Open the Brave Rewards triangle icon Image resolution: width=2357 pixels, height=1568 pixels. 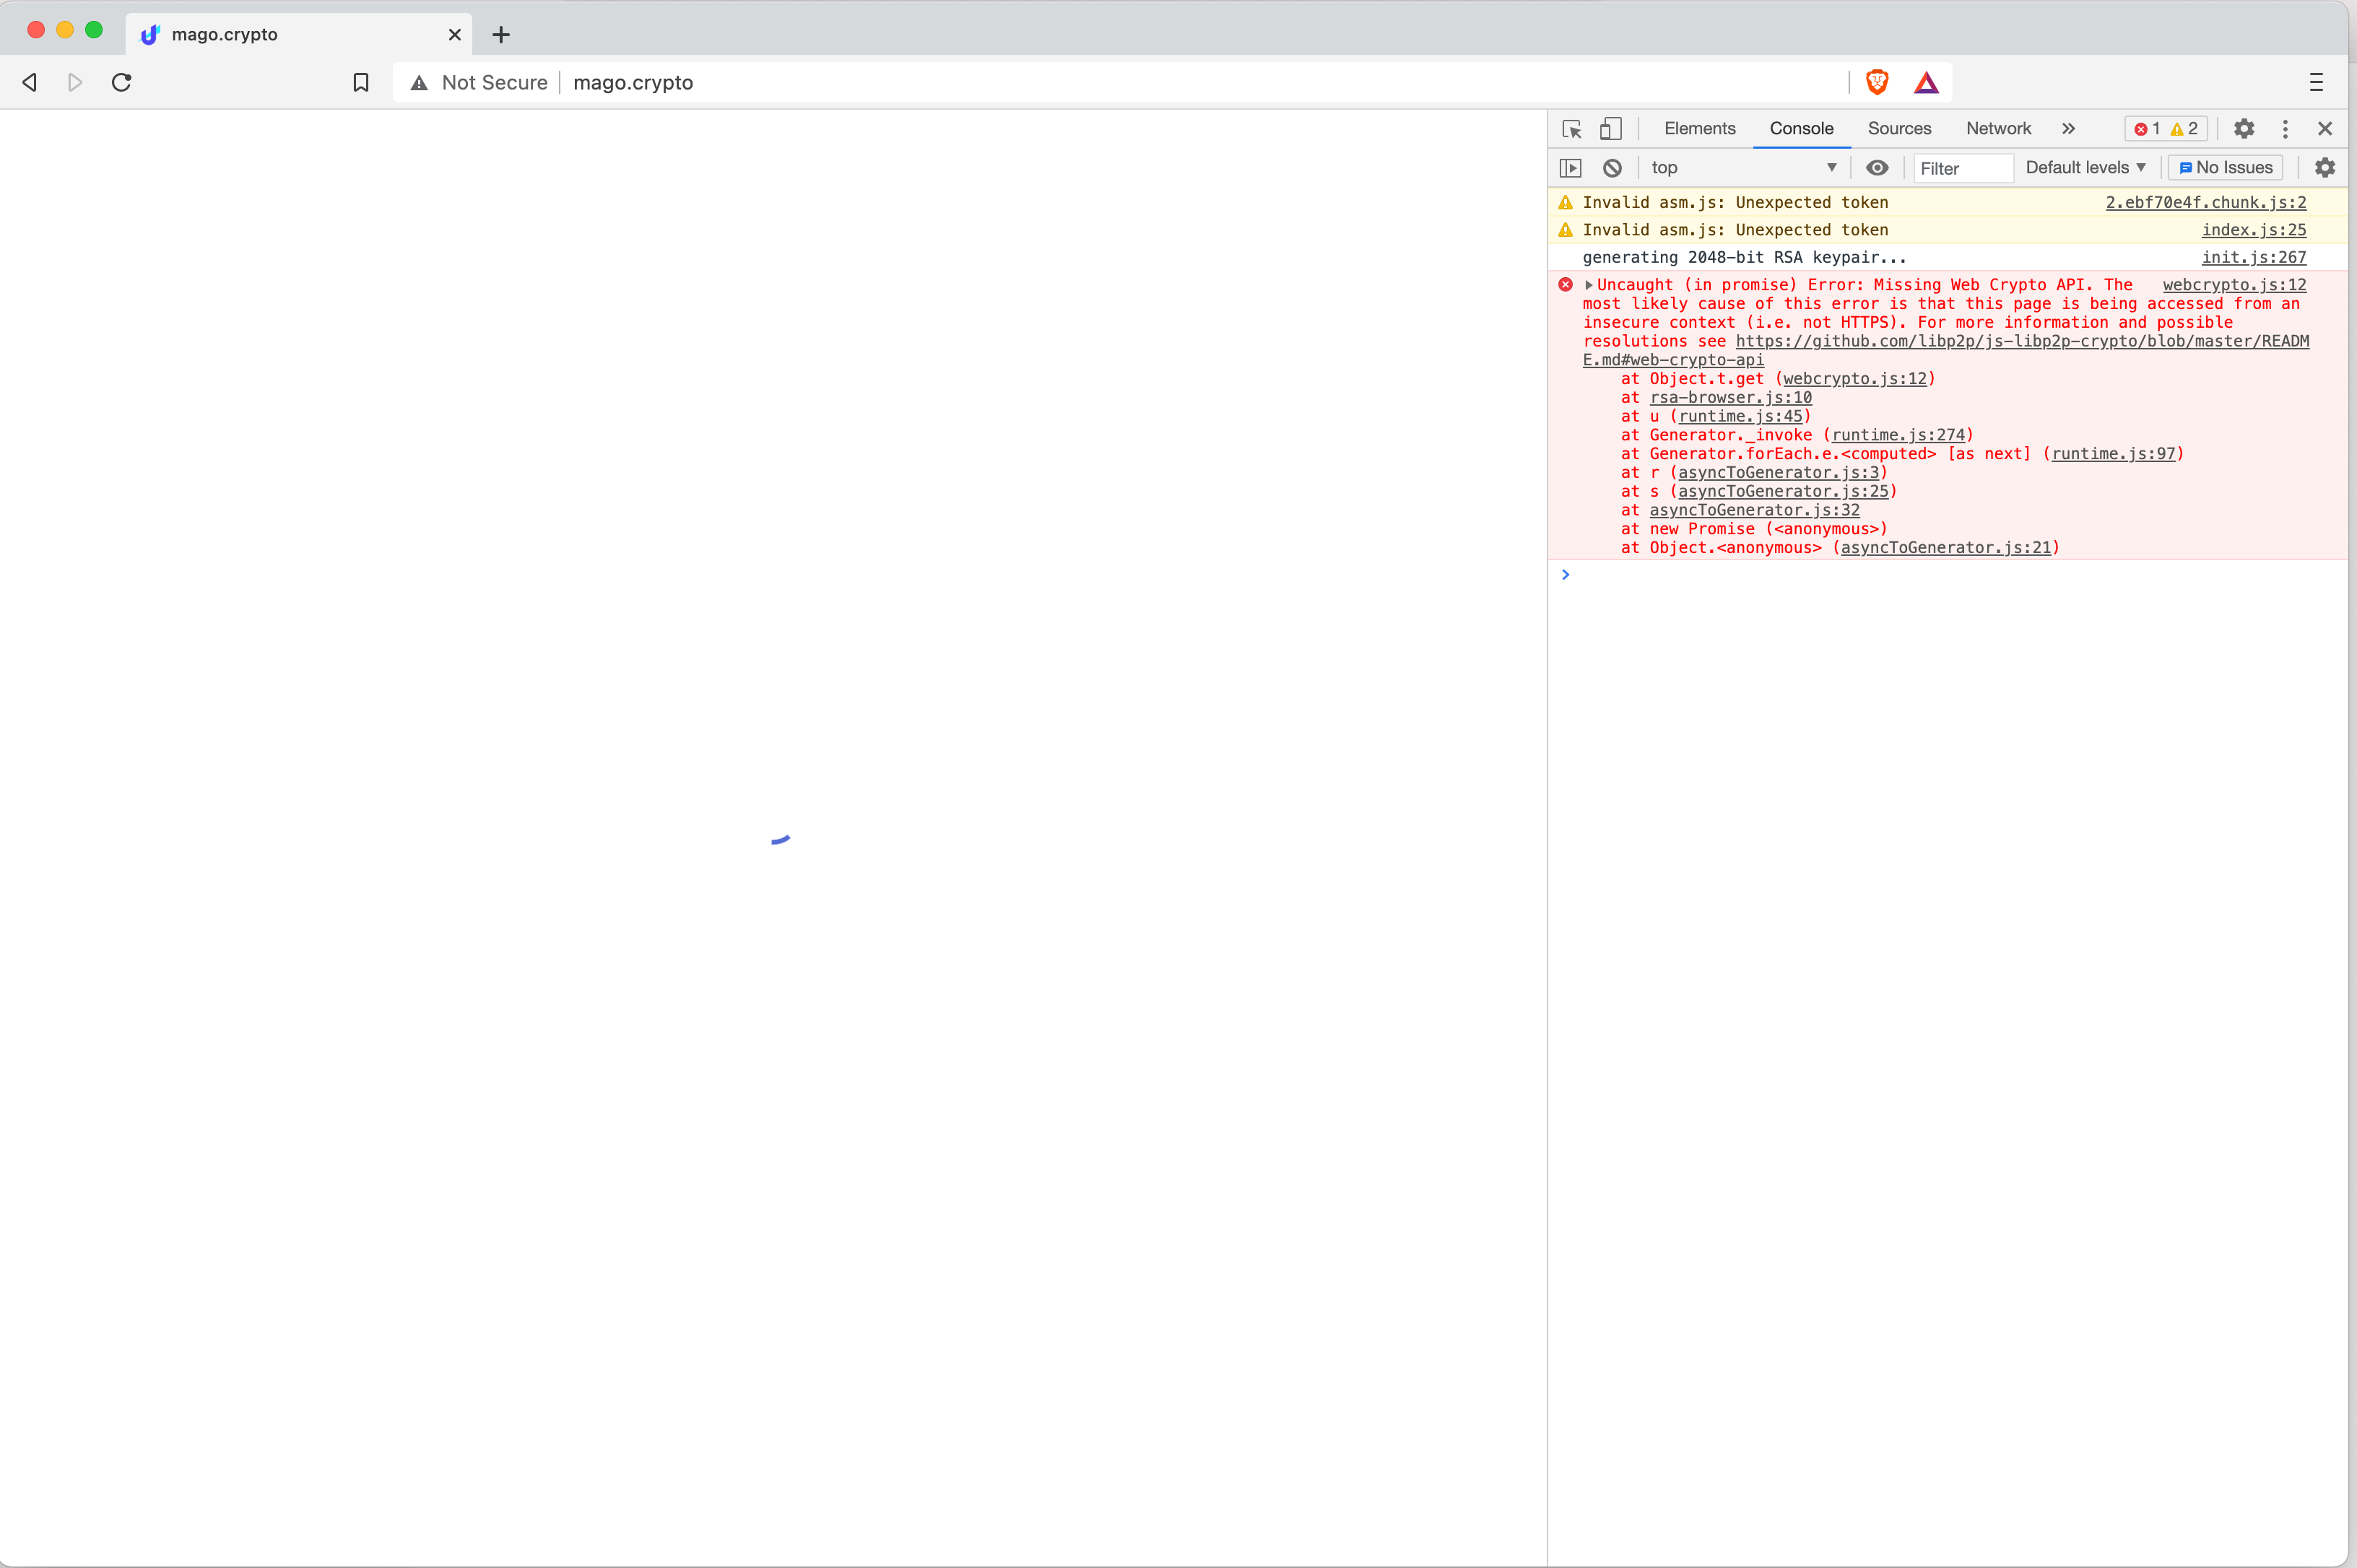tap(1925, 82)
